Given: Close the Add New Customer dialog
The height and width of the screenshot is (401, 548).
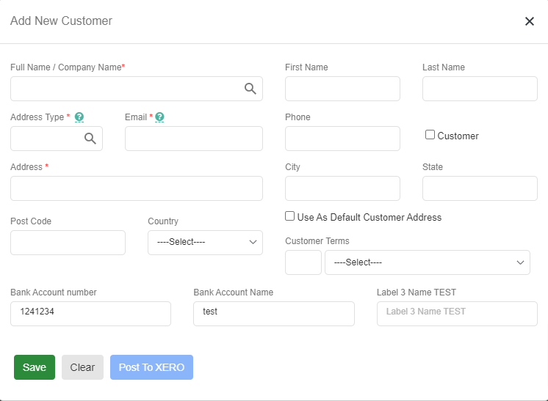Looking at the screenshot, I should pos(529,21).
